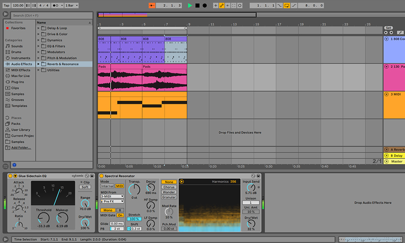Expand the EQ & Filters folder
405x243 pixels.
pyautogui.click(x=39, y=46)
